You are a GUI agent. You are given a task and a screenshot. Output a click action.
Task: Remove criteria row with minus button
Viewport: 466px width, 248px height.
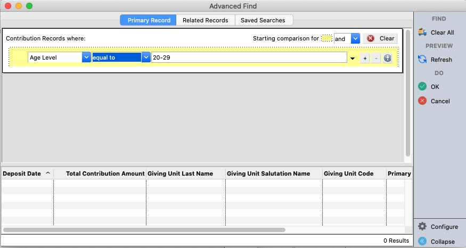pos(375,58)
